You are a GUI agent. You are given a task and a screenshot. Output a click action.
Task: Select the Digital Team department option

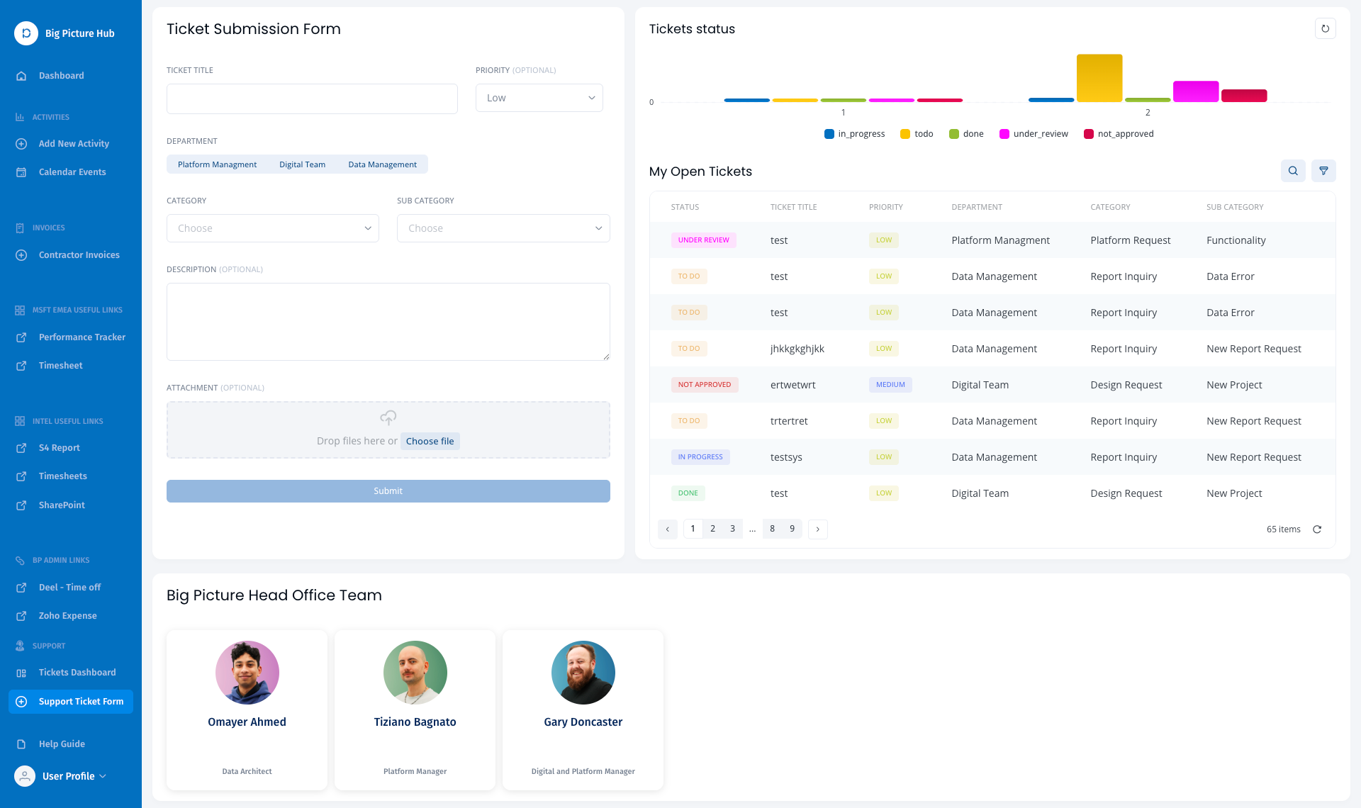[x=302, y=164]
